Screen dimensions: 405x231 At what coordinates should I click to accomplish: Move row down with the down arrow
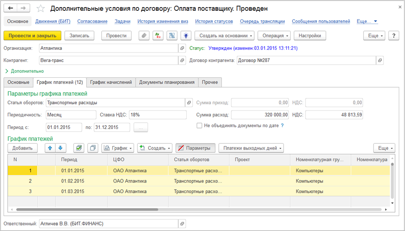point(61,148)
